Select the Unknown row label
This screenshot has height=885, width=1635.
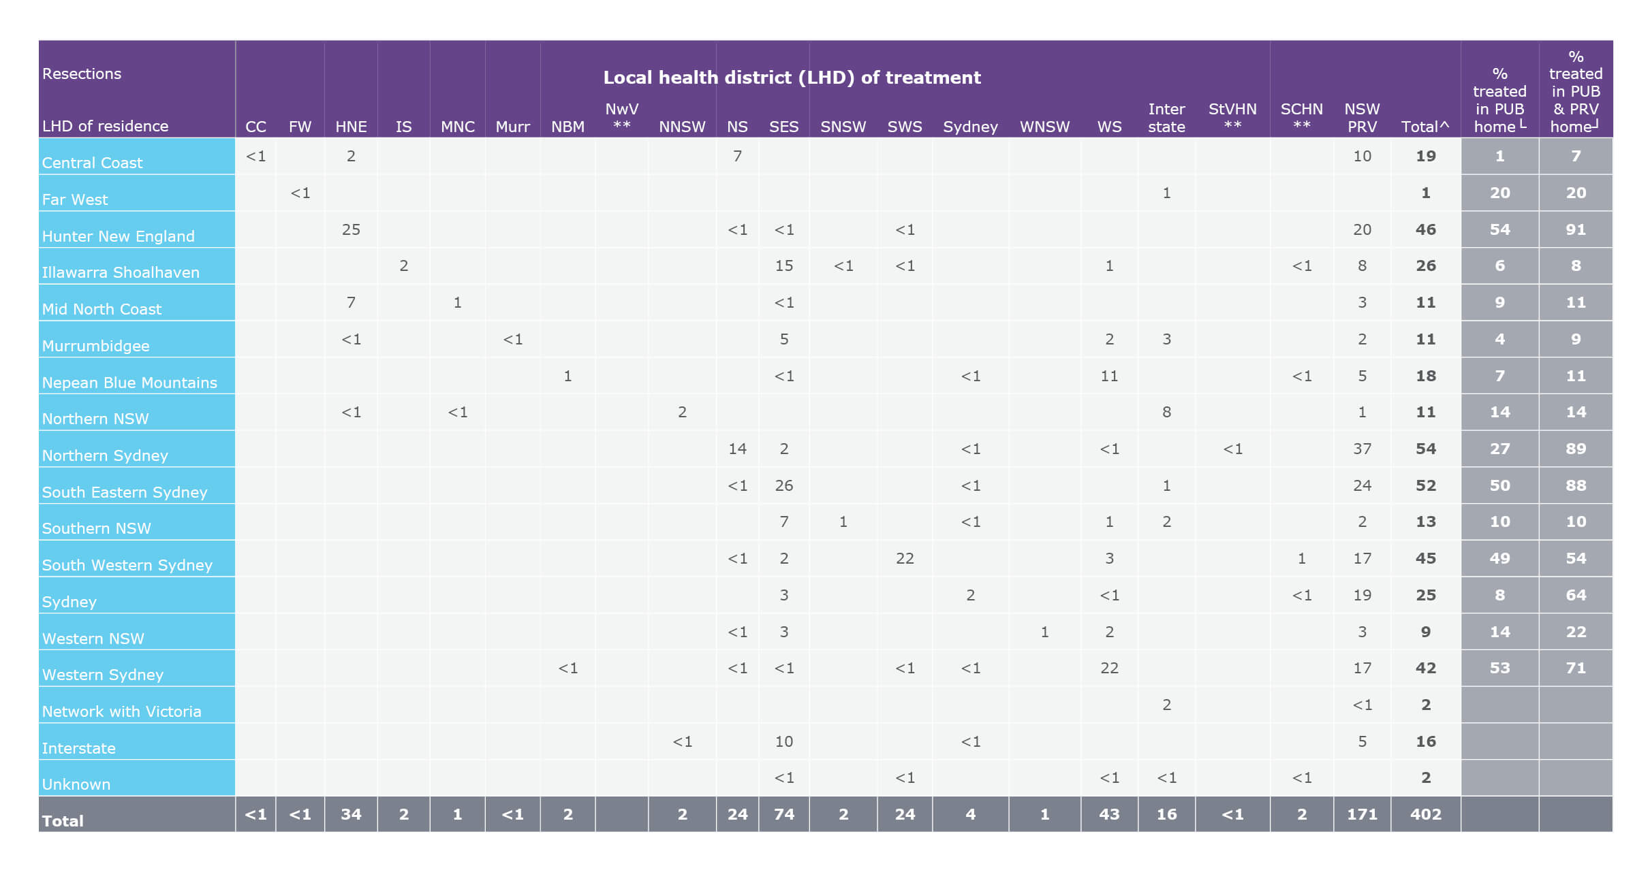point(75,785)
